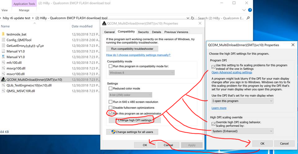
Task: Click the QMSL_MSVC10R.dll file icon
Action: click(x=3, y=91)
